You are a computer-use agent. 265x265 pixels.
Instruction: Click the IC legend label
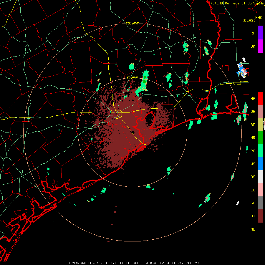tap(253, 190)
